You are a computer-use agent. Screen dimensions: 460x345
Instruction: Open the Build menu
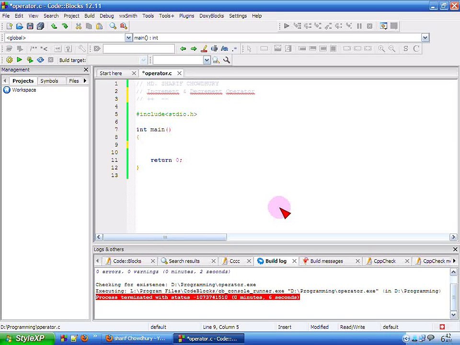[x=90, y=16]
